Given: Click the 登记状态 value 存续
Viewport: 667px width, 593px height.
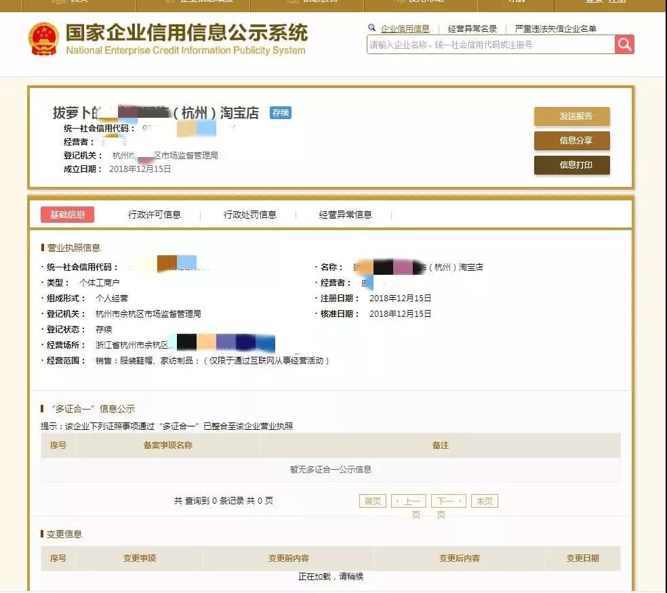Looking at the screenshot, I should pyautogui.click(x=104, y=329).
